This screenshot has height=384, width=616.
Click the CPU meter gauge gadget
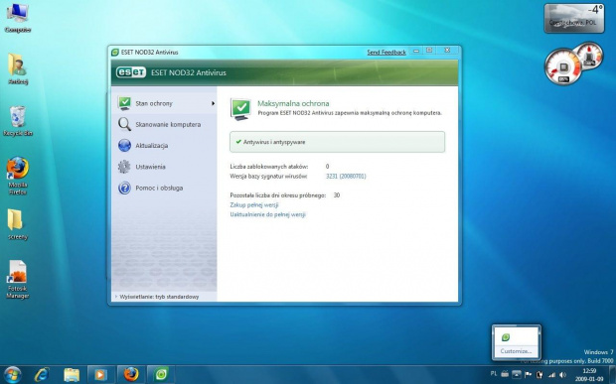(563, 66)
